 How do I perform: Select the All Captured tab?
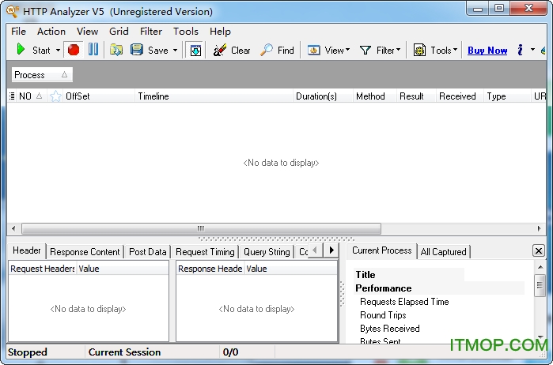click(443, 252)
